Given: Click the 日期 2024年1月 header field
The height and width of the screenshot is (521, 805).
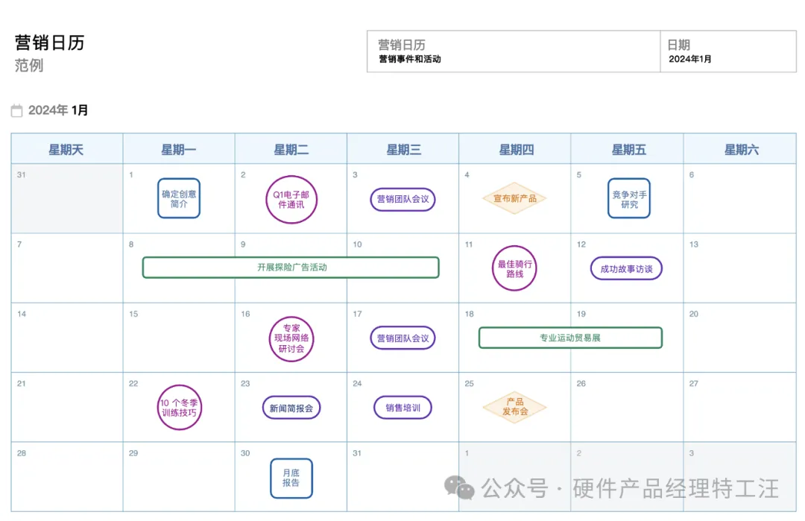Looking at the screenshot, I should coord(728,51).
